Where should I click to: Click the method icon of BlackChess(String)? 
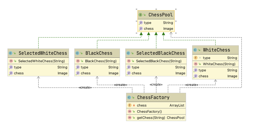pos(78,61)
